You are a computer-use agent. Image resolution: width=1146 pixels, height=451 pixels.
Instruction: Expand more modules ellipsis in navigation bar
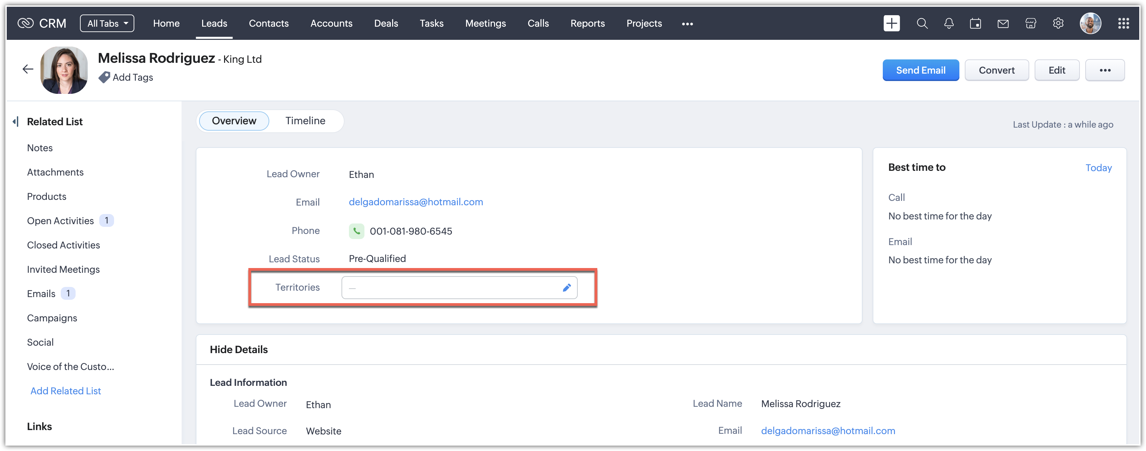click(x=687, y=24)
